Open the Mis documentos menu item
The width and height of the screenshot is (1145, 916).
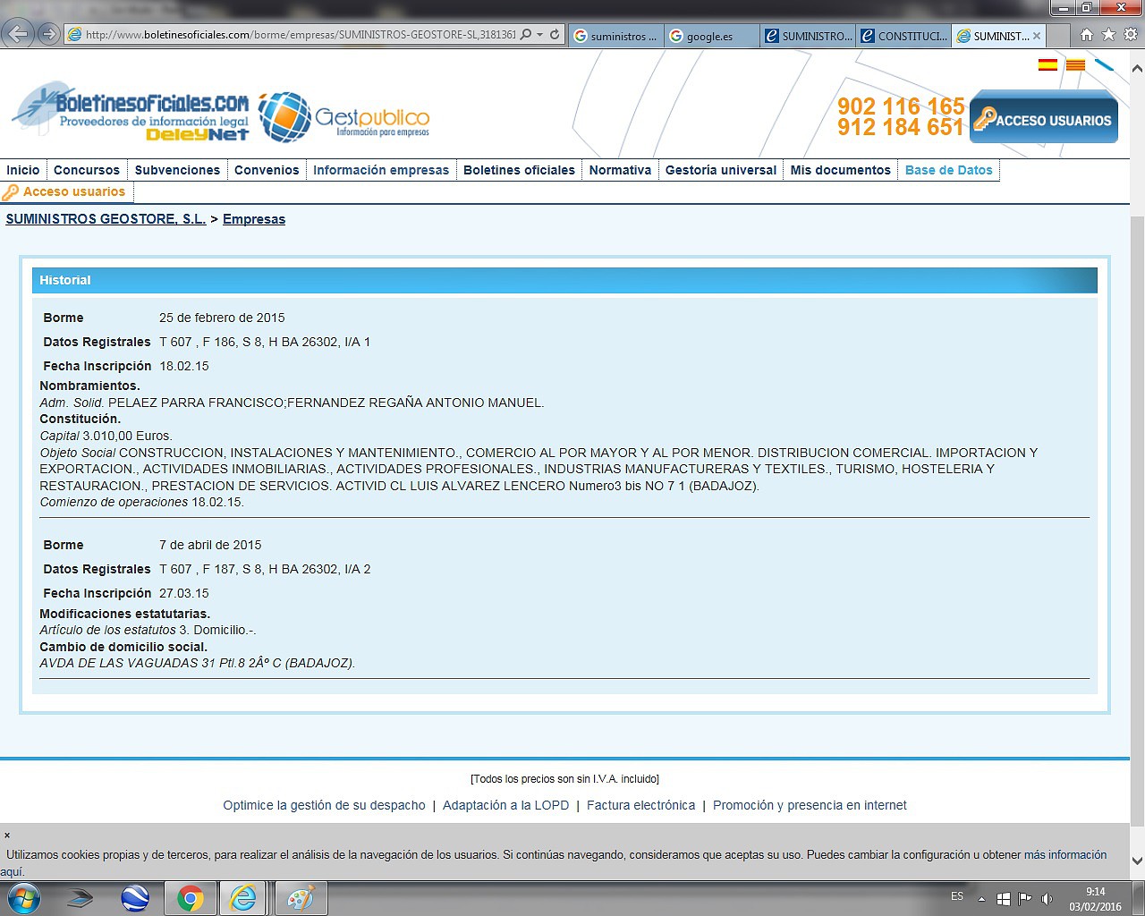[x=841, y=170]
